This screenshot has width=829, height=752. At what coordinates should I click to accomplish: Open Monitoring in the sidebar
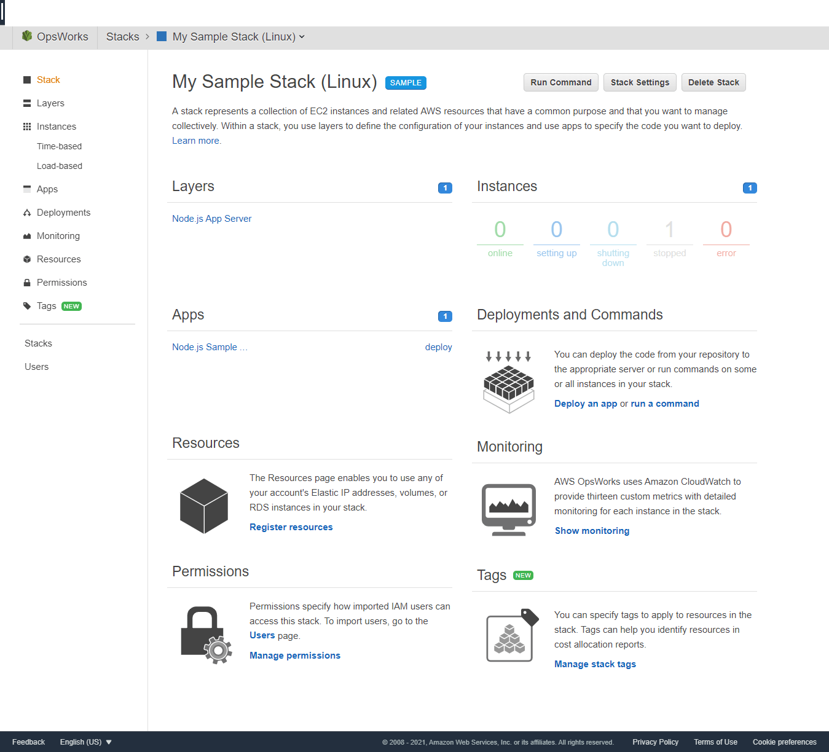[58, 236]
